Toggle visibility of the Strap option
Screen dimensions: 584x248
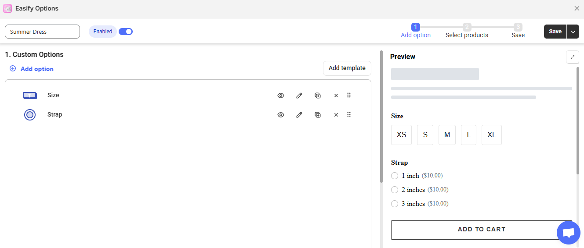pos(281,115)
